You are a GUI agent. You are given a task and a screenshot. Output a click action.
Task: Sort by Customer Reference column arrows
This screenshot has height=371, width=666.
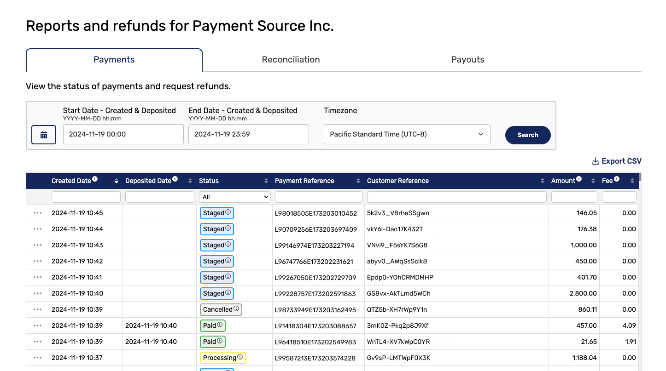(x=543, y=181)
